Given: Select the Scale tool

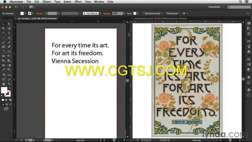Looking at the screenshot, I should [x=9, y=51].
